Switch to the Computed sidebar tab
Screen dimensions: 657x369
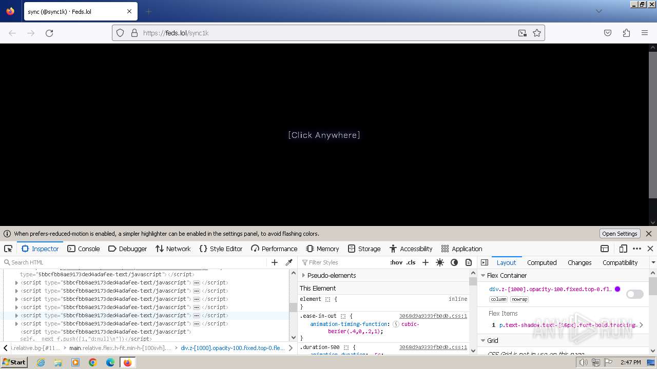[542, 262]
